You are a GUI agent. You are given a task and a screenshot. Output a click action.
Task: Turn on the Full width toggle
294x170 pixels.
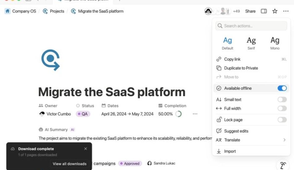click(x=282, y=108)
